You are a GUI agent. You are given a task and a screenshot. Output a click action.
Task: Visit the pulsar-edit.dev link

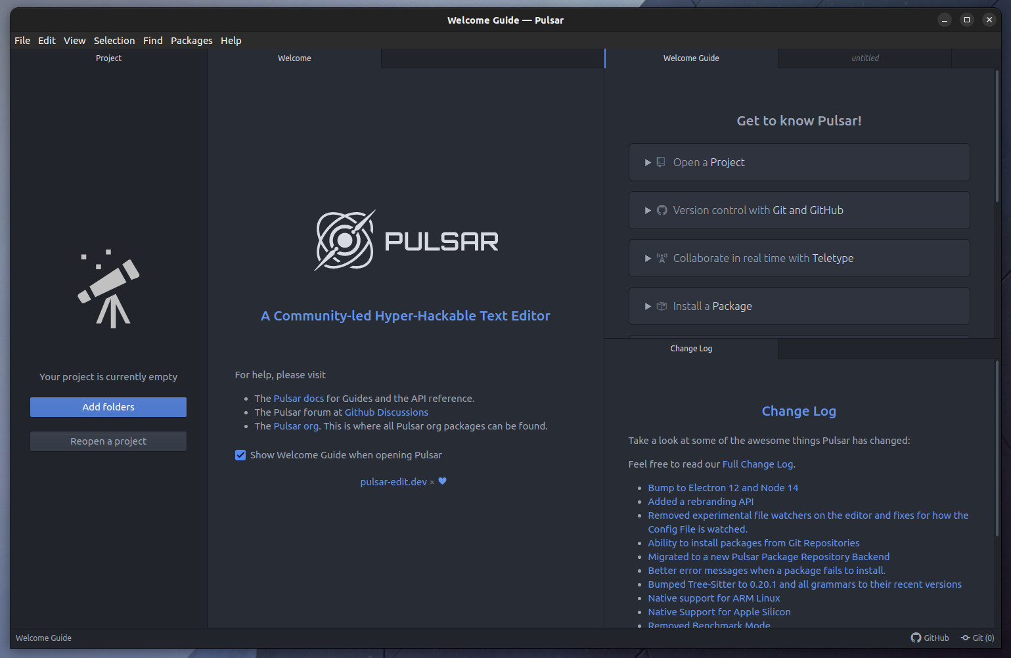click(393, 482)
